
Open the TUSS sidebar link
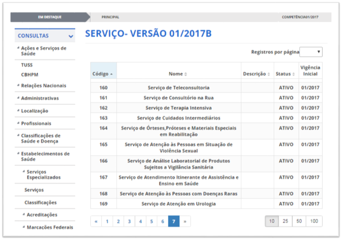(x=27, y=65)
